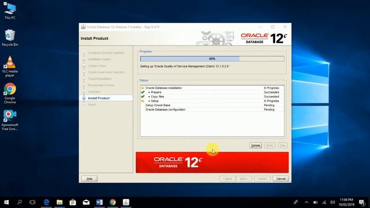Viewport: 370px width, 208px height.
Task: Click the yellow arrow beside Oracle Database installation
Action: click(143, 88)
